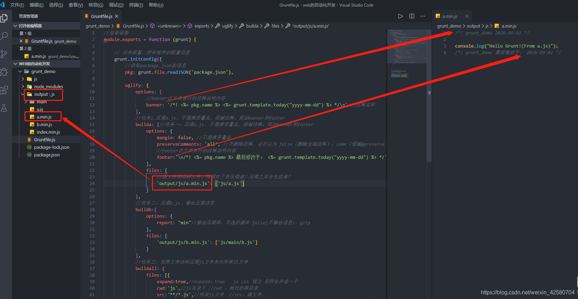Open package-lock.json in the explorer

click(46, 147)
